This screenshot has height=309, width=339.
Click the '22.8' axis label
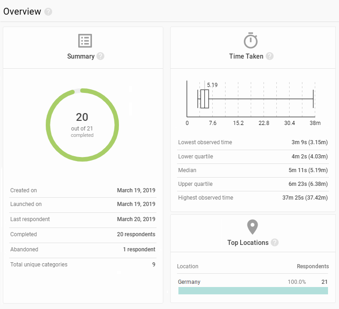tap(264, 123)
